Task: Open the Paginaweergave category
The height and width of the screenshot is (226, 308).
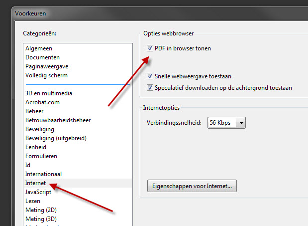Action: click(47, 66)
